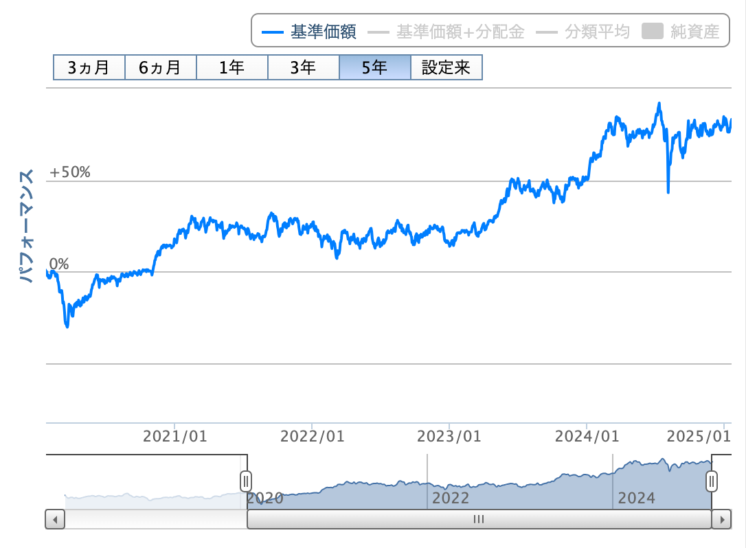Show the 純資産 area series

point(681,32)
